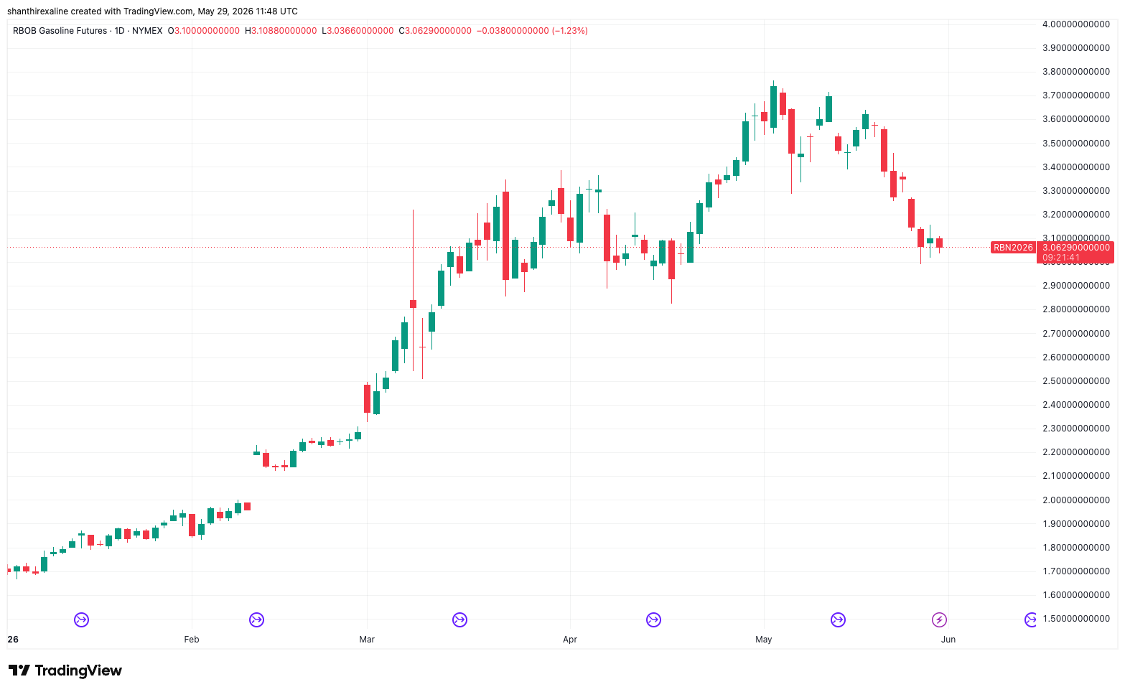Click the contract-roll event icon in mid-February
Image resolution: width=1125 pixels, height=692 pixels.
(256, 619)
